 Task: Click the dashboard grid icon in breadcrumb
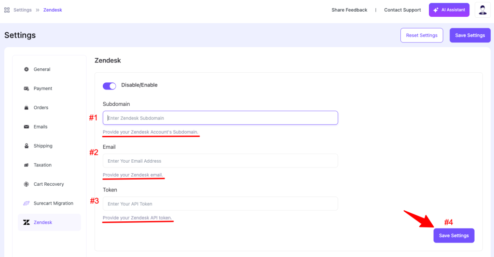(x=7, y=10)
